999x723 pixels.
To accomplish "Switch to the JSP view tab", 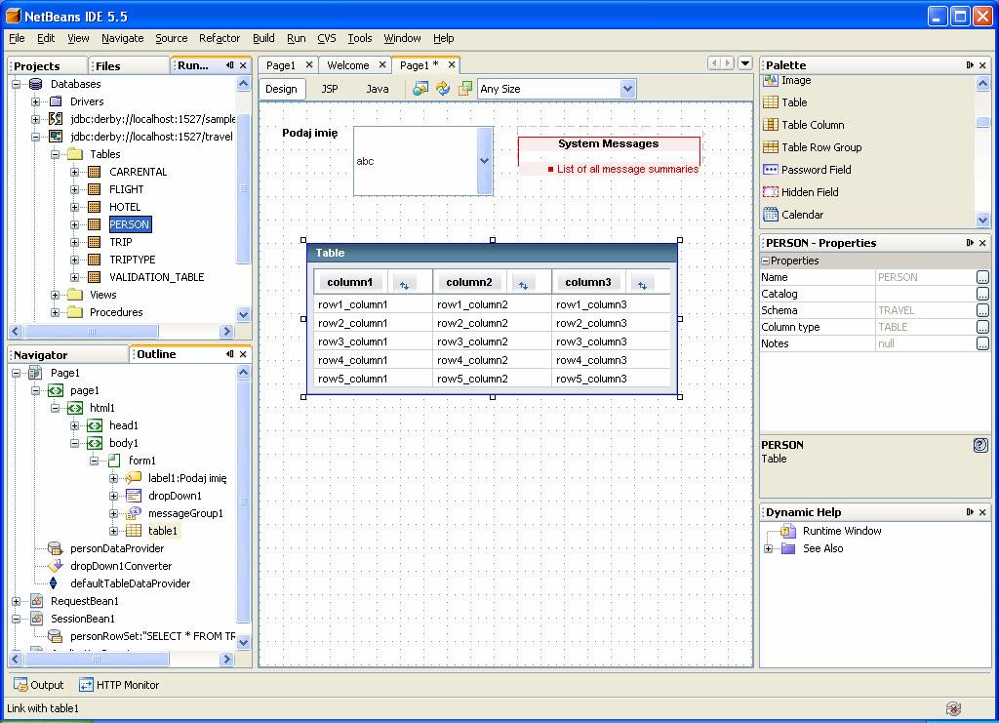I will coord(330,89).
